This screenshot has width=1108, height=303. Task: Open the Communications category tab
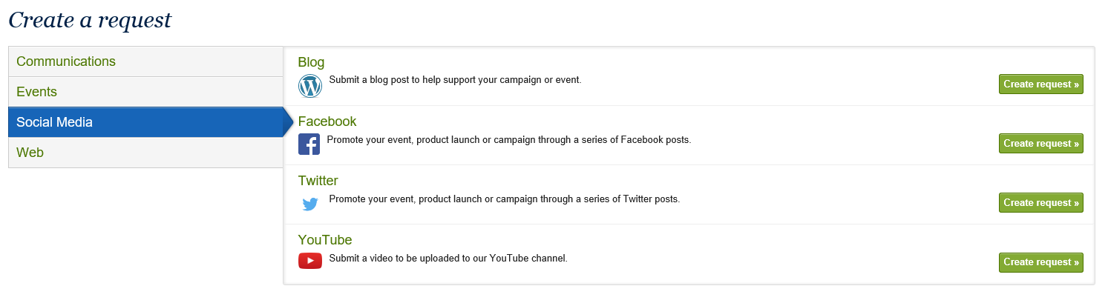(66, 61)
